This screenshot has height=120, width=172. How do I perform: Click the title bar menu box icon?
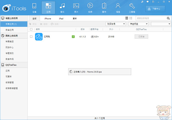click(x=153, y=2)
